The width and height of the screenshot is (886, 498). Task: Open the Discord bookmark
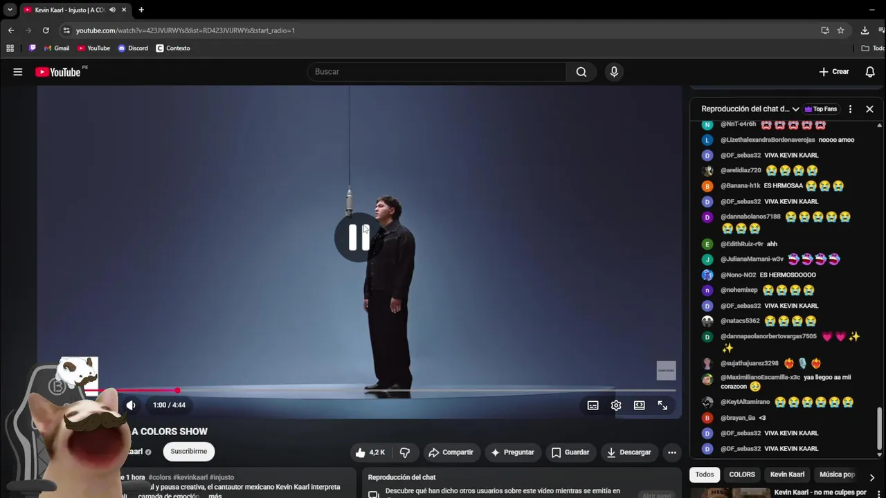click(133, 48)
